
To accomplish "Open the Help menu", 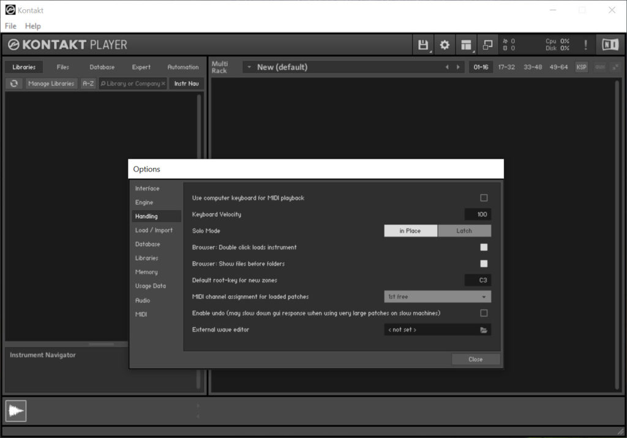I will click(x=33, y=26).
